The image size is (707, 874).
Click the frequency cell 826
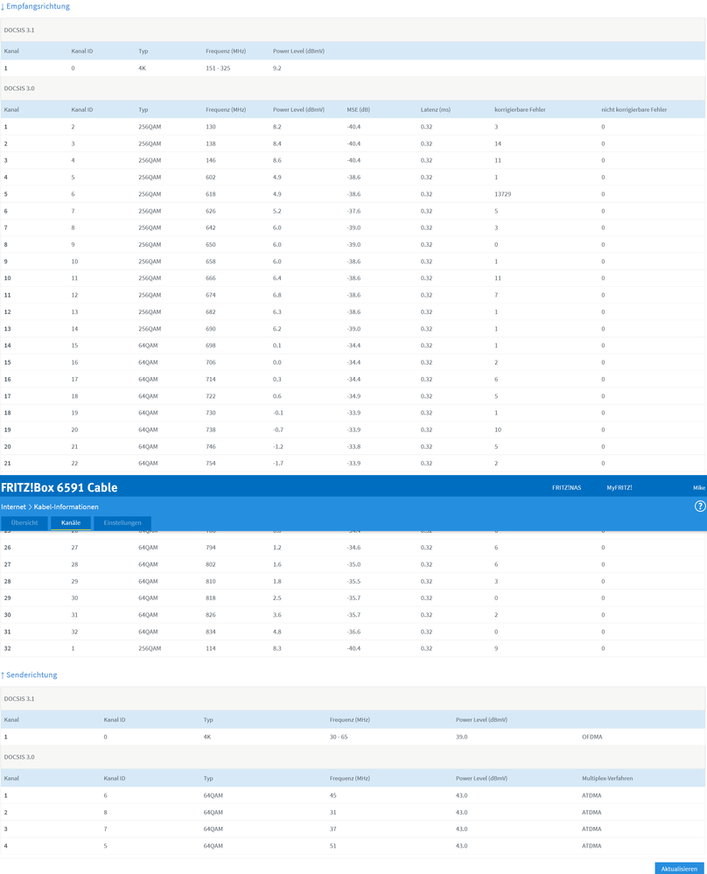click(x=210, y=615)
